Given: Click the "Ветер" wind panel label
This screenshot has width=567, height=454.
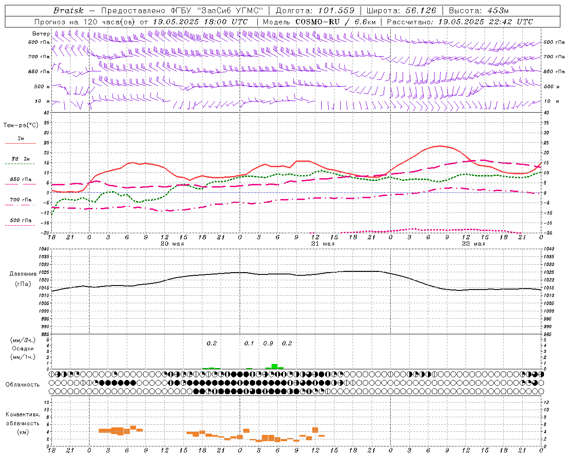Looking at the screenshot, I should [x=41, y=34].
